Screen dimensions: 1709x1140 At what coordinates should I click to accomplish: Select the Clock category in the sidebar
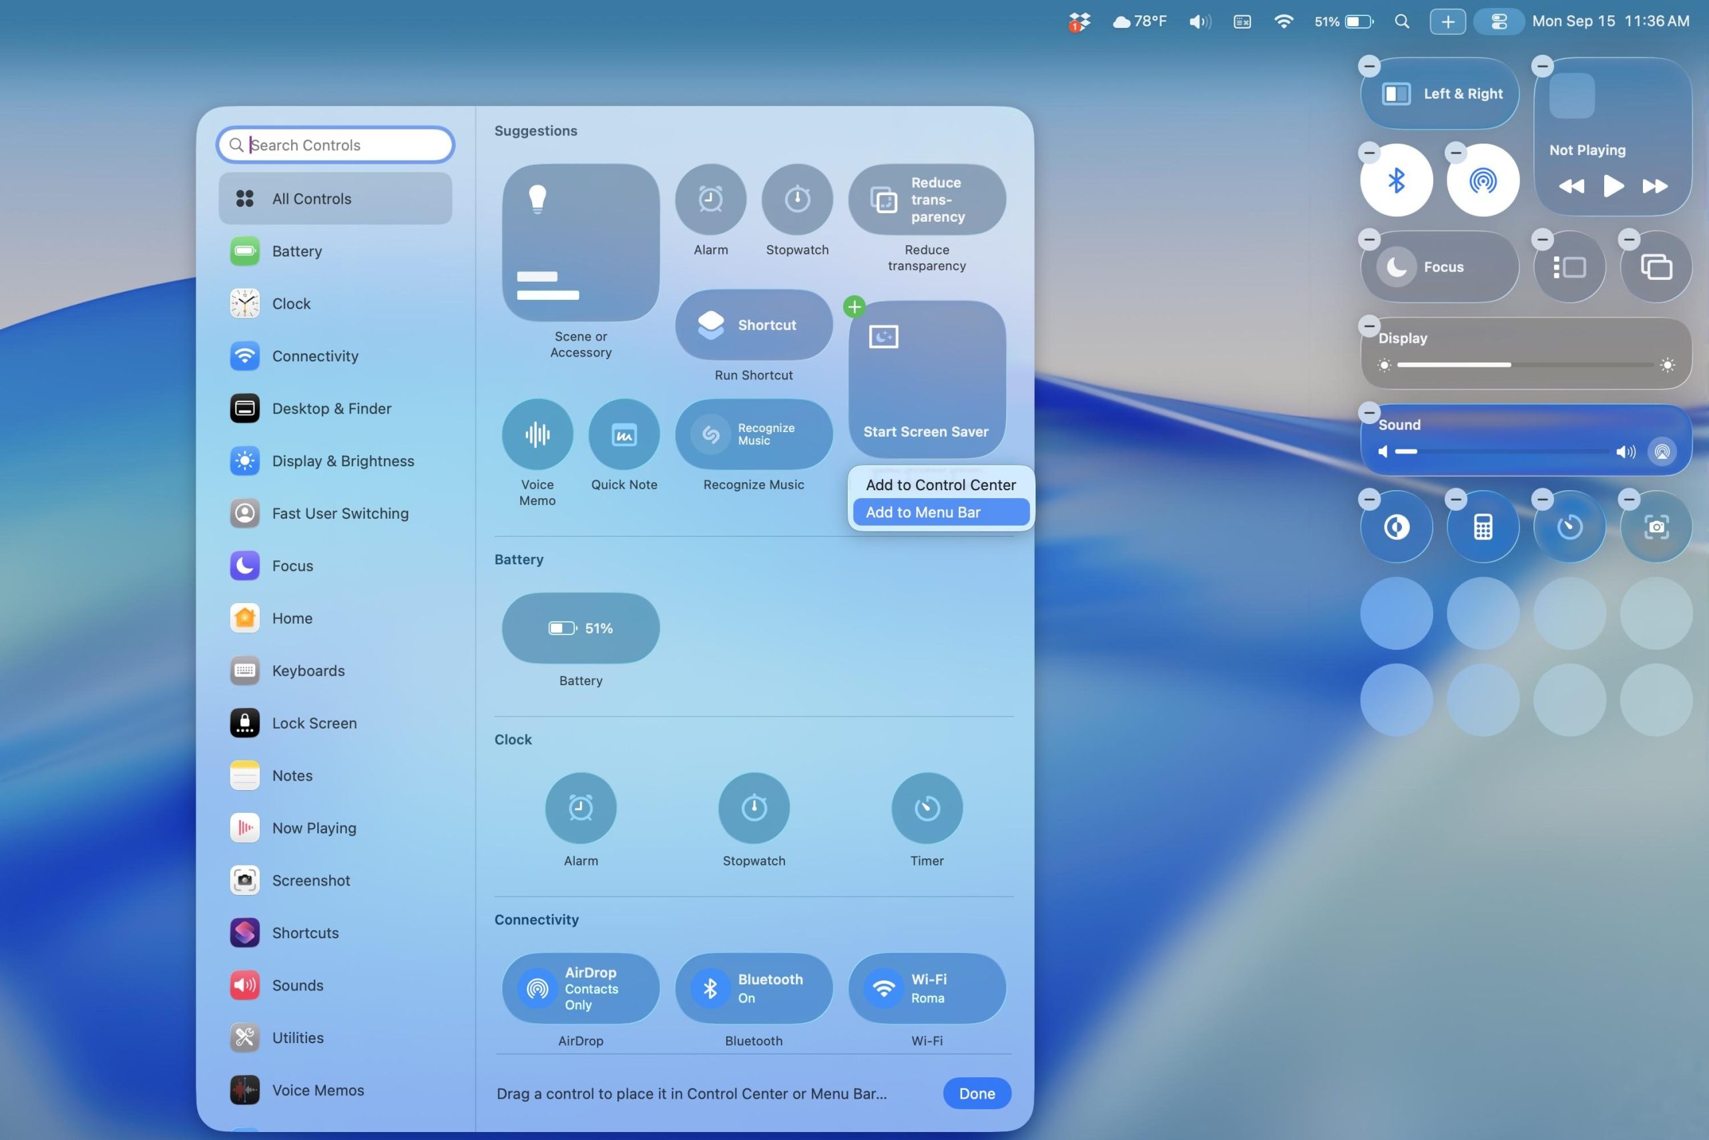pyautogui.click(x=290, y=303)
